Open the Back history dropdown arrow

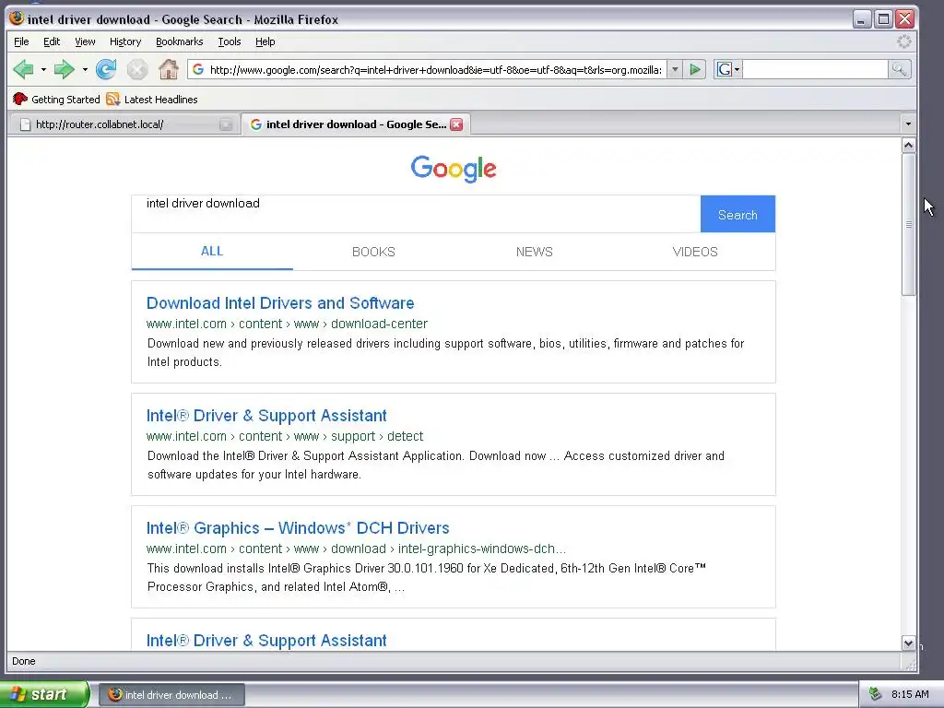point(43,70)
